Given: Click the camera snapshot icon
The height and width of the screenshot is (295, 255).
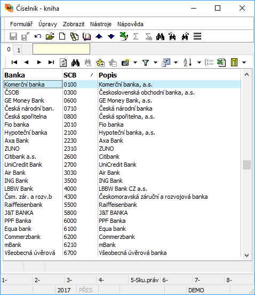Looking at the screenshot, I should [x=125, y=63].
